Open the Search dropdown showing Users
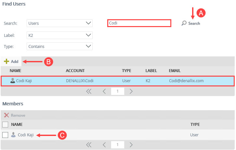The width and height of the screenshot is (236, 150). [x=59, y=23]
